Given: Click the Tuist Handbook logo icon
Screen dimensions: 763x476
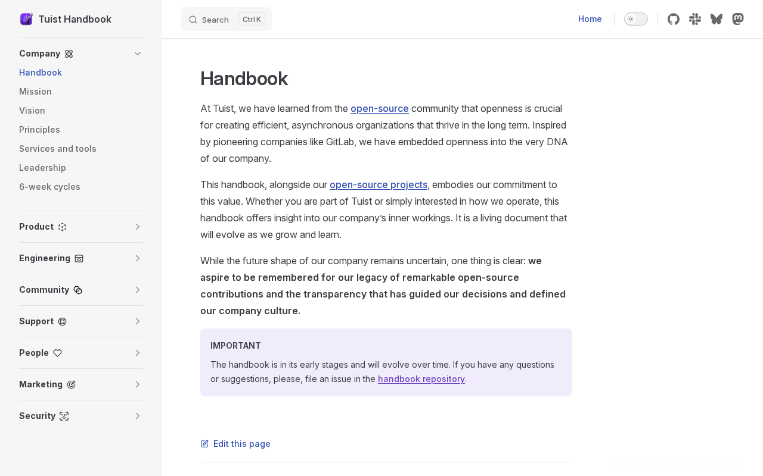Looking at the screenshot, I should tap(26, 19).
